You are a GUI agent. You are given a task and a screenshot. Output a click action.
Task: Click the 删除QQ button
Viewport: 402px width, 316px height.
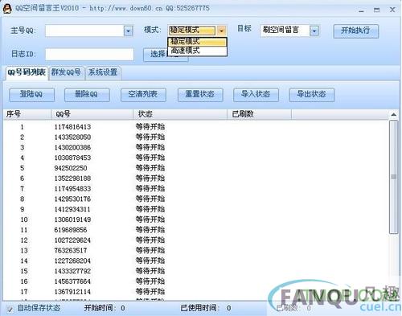click(87, 95)
